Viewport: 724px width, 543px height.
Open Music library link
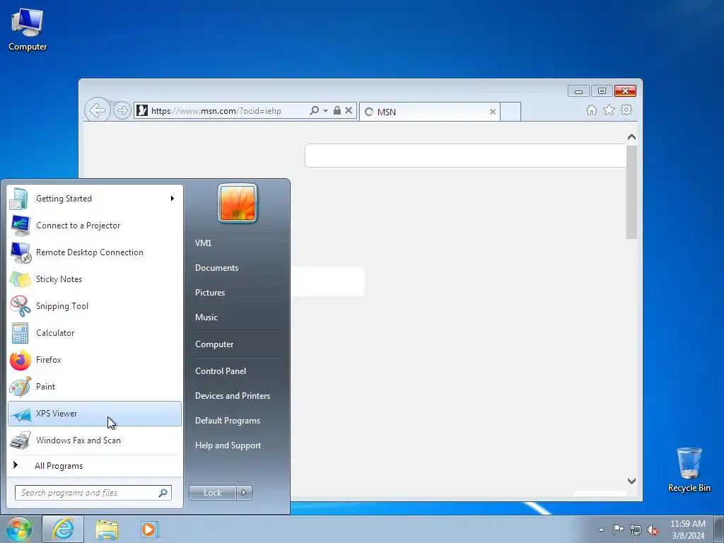(206, 317)
